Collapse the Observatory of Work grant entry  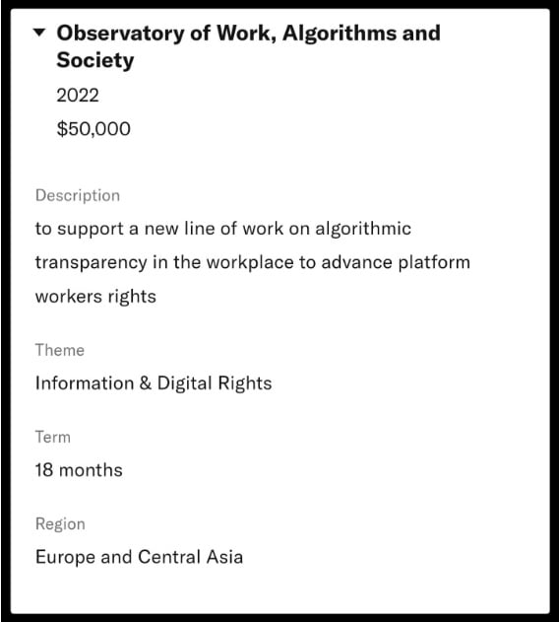click(39, 33)
